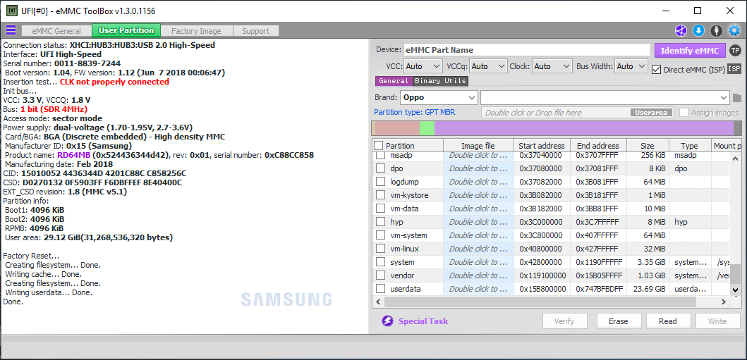Screen dimensions: 747x360
Task: Toggle the Direct eMMC (ISP) checkbox
Action: [657, 70]
